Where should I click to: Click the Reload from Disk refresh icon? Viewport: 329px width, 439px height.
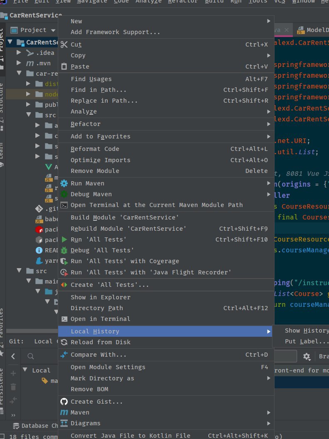pyautogui.click(x=64, y=342)
